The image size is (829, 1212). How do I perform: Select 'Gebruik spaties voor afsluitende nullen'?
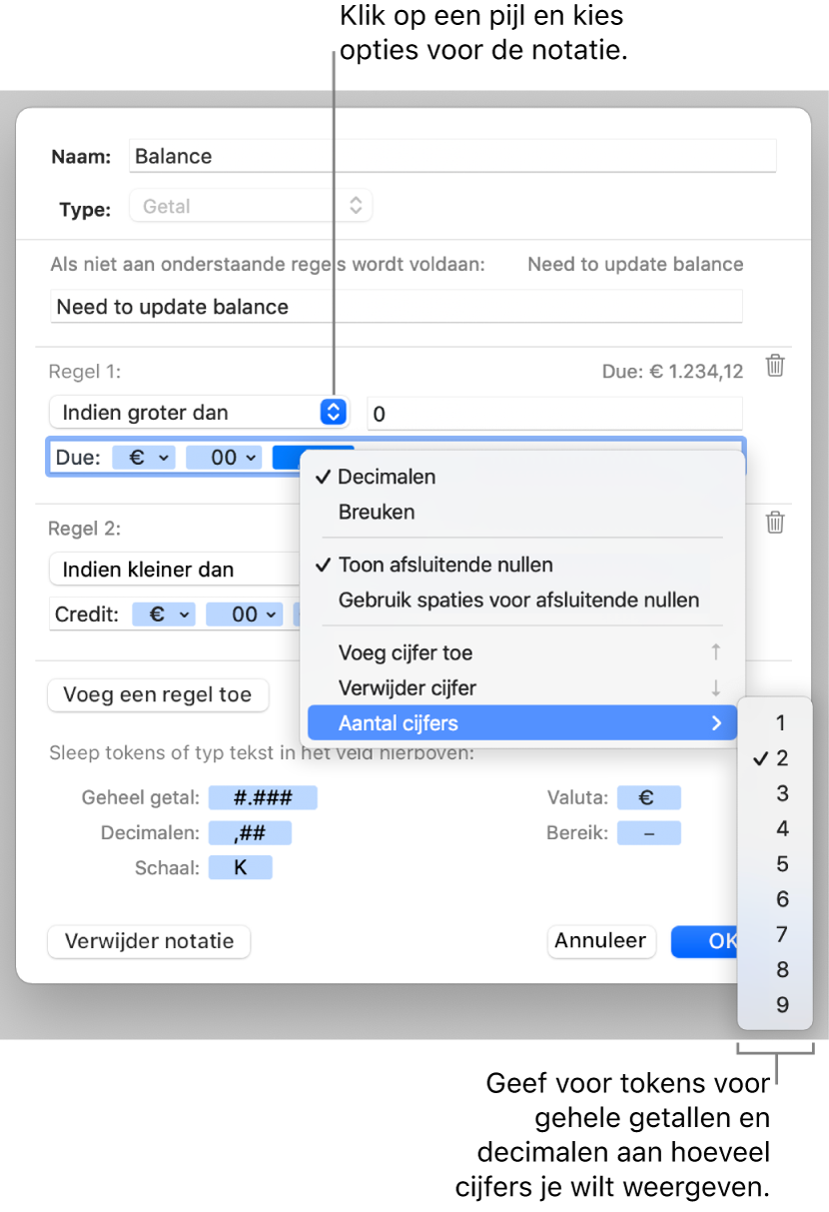[523, 601]
